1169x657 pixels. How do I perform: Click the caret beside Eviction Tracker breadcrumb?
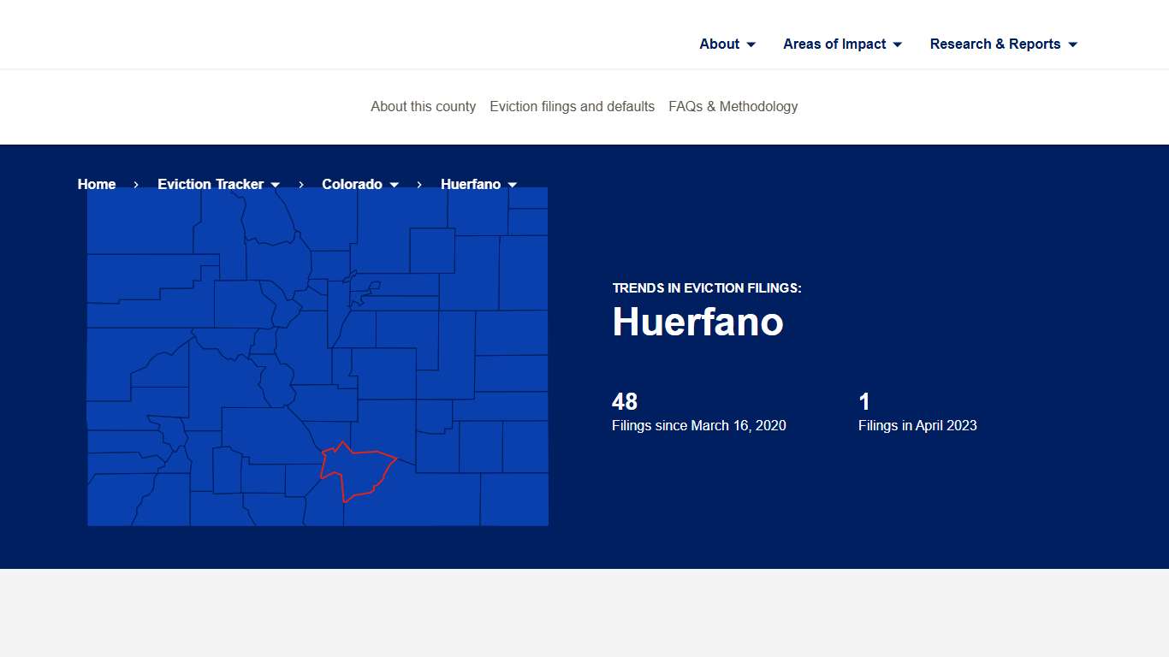[x=276, y=185]
